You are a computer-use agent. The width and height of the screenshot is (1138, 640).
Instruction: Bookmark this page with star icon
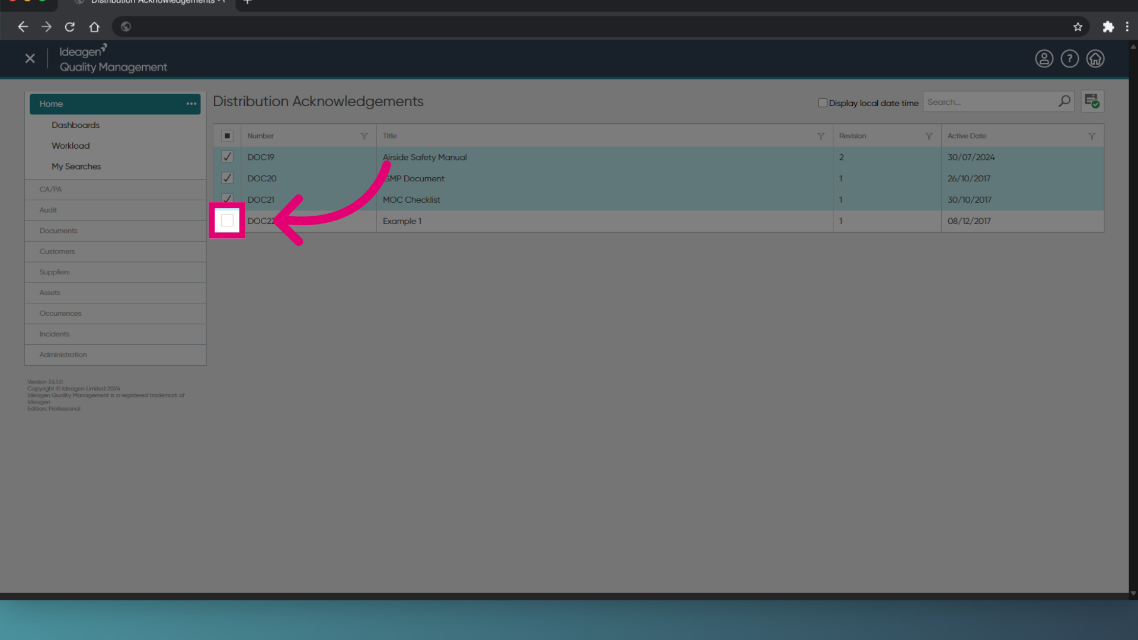[1078, 27]
